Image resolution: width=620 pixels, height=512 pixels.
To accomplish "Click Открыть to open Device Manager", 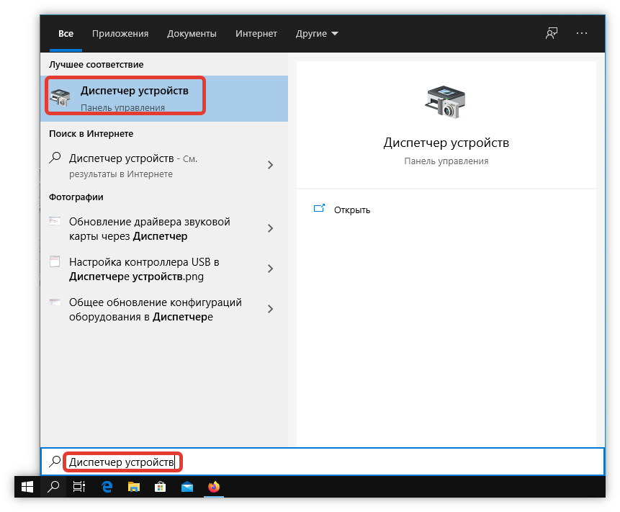I will [351, 210].
